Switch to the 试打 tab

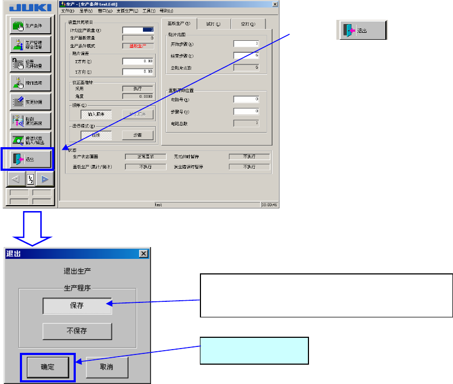coord(213,24)
